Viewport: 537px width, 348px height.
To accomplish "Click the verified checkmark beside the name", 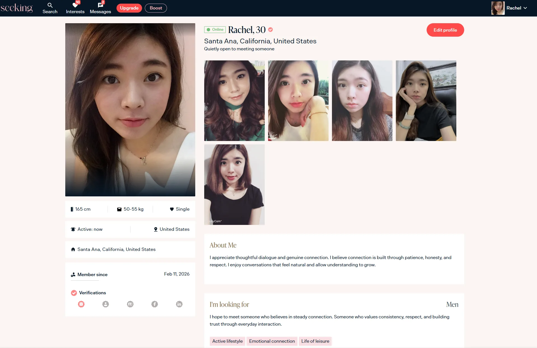I will (271, 30).
